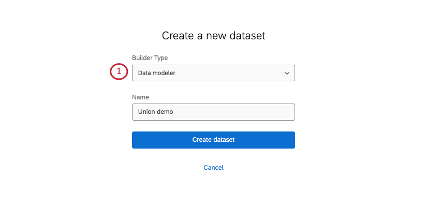Dismiss the dialog via Cancel
Screen dimensions: 440x220
coord(213,168)
